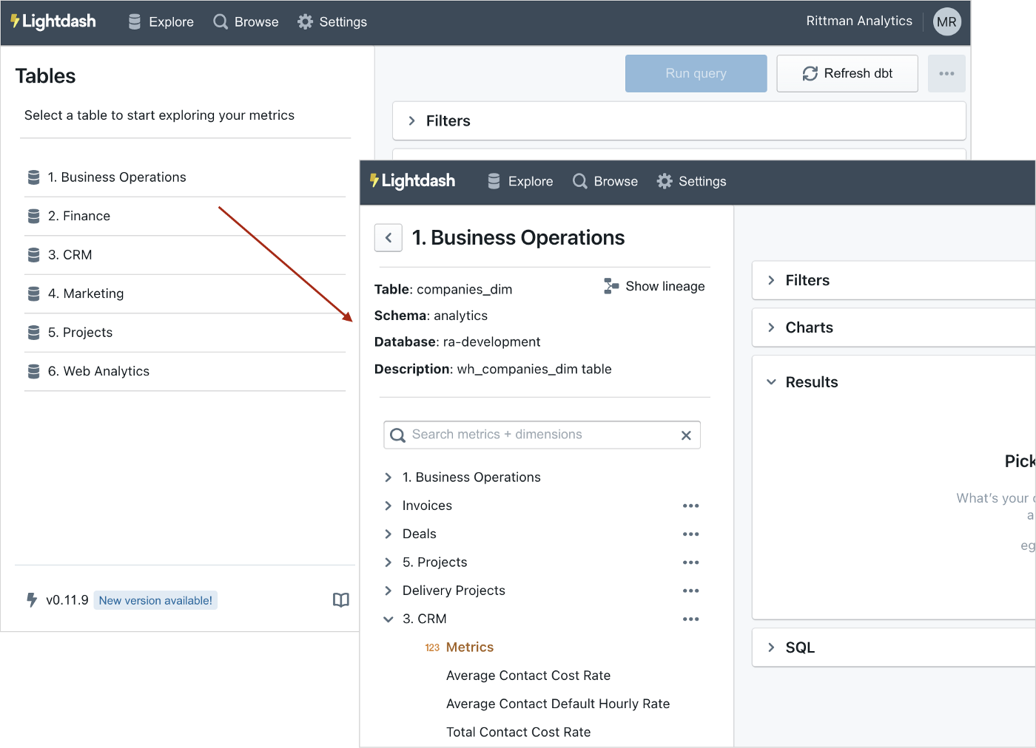This screenshot has height=748, width=1036.
Task: Open the documentation book icon near version number
Action: [341, 600]
